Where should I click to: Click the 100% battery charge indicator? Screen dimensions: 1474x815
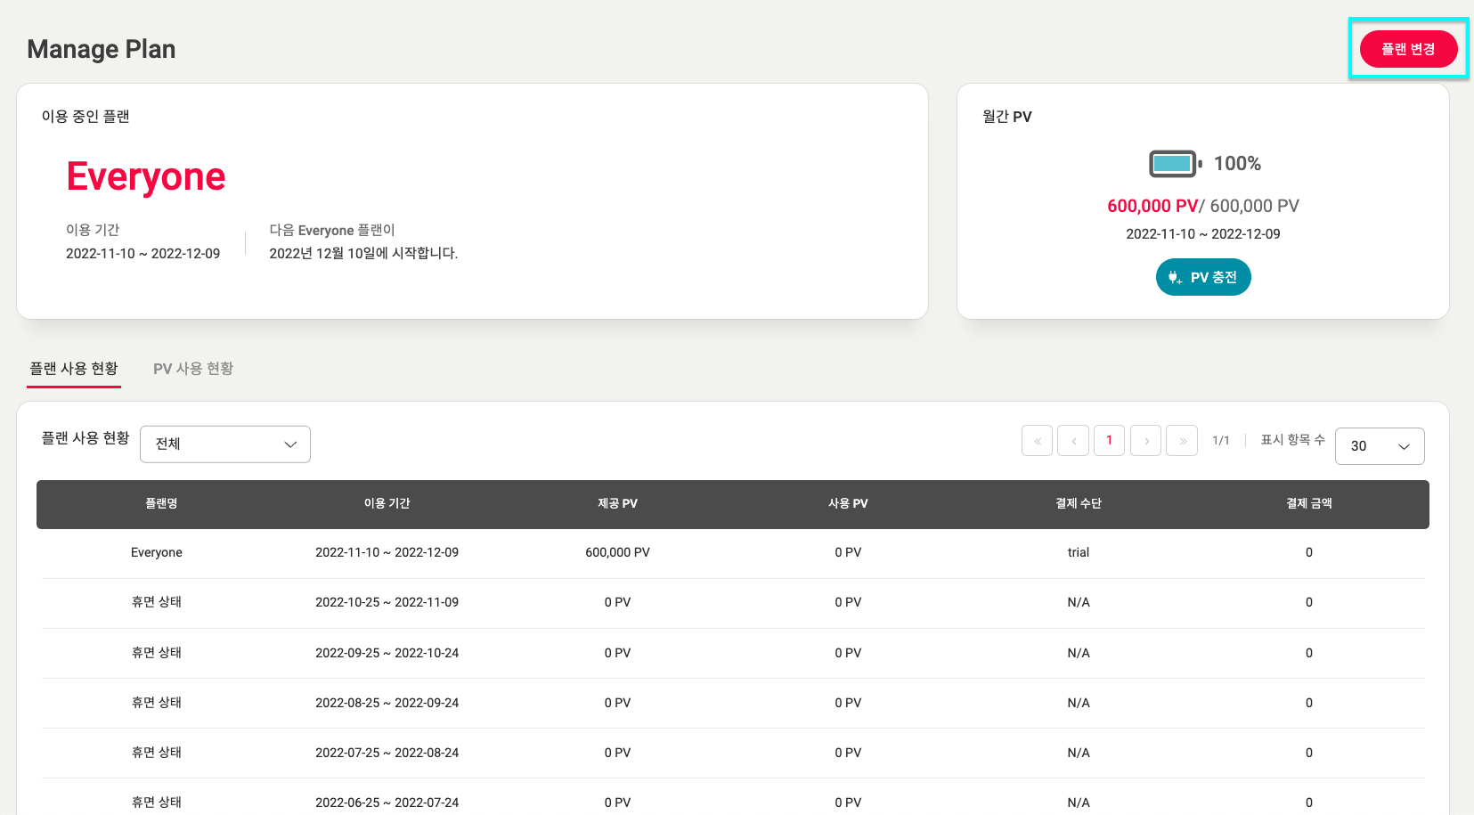click(1239, 163)
